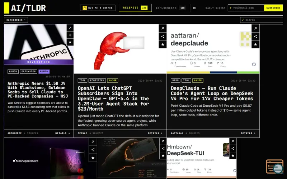Click the calendar icon in the header
This screenshot has height=179, width=287.
click(x=194, y=8)
